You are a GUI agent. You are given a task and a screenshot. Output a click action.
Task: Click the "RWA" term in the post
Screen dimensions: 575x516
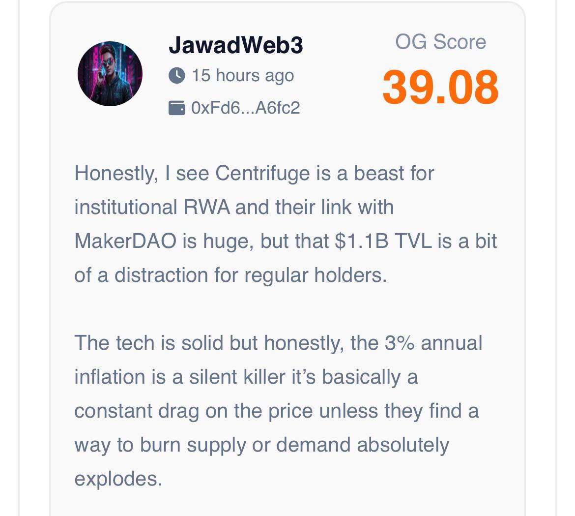tap(207, 207)
